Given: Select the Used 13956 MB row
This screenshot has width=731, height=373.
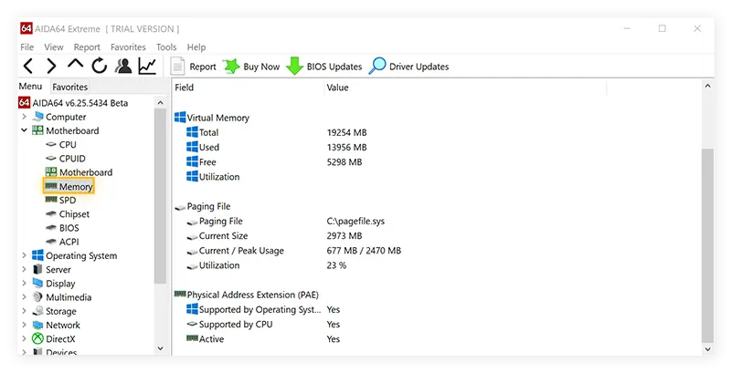Looking at the screenshot, I should (x=277, y=148).
